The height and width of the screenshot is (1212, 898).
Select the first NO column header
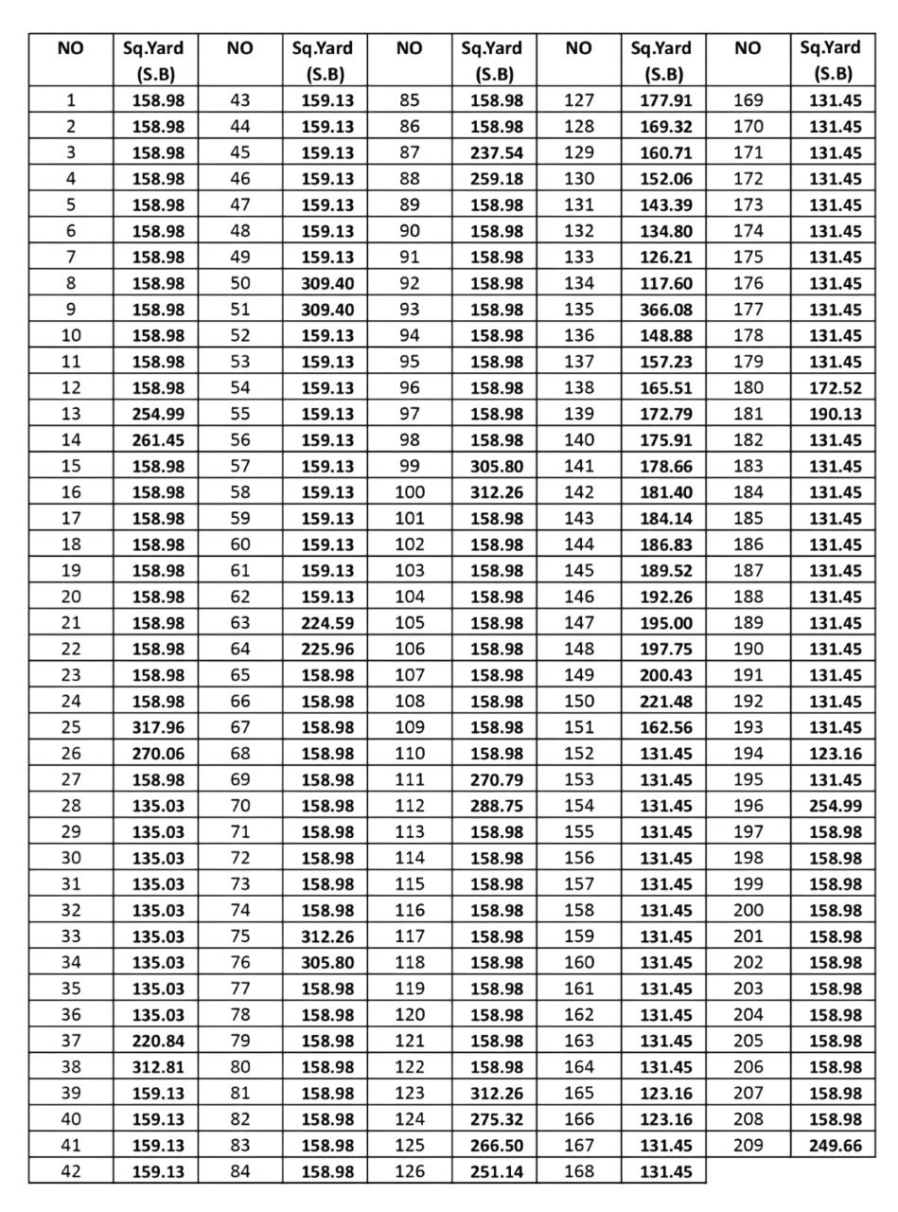click(71, 57)
